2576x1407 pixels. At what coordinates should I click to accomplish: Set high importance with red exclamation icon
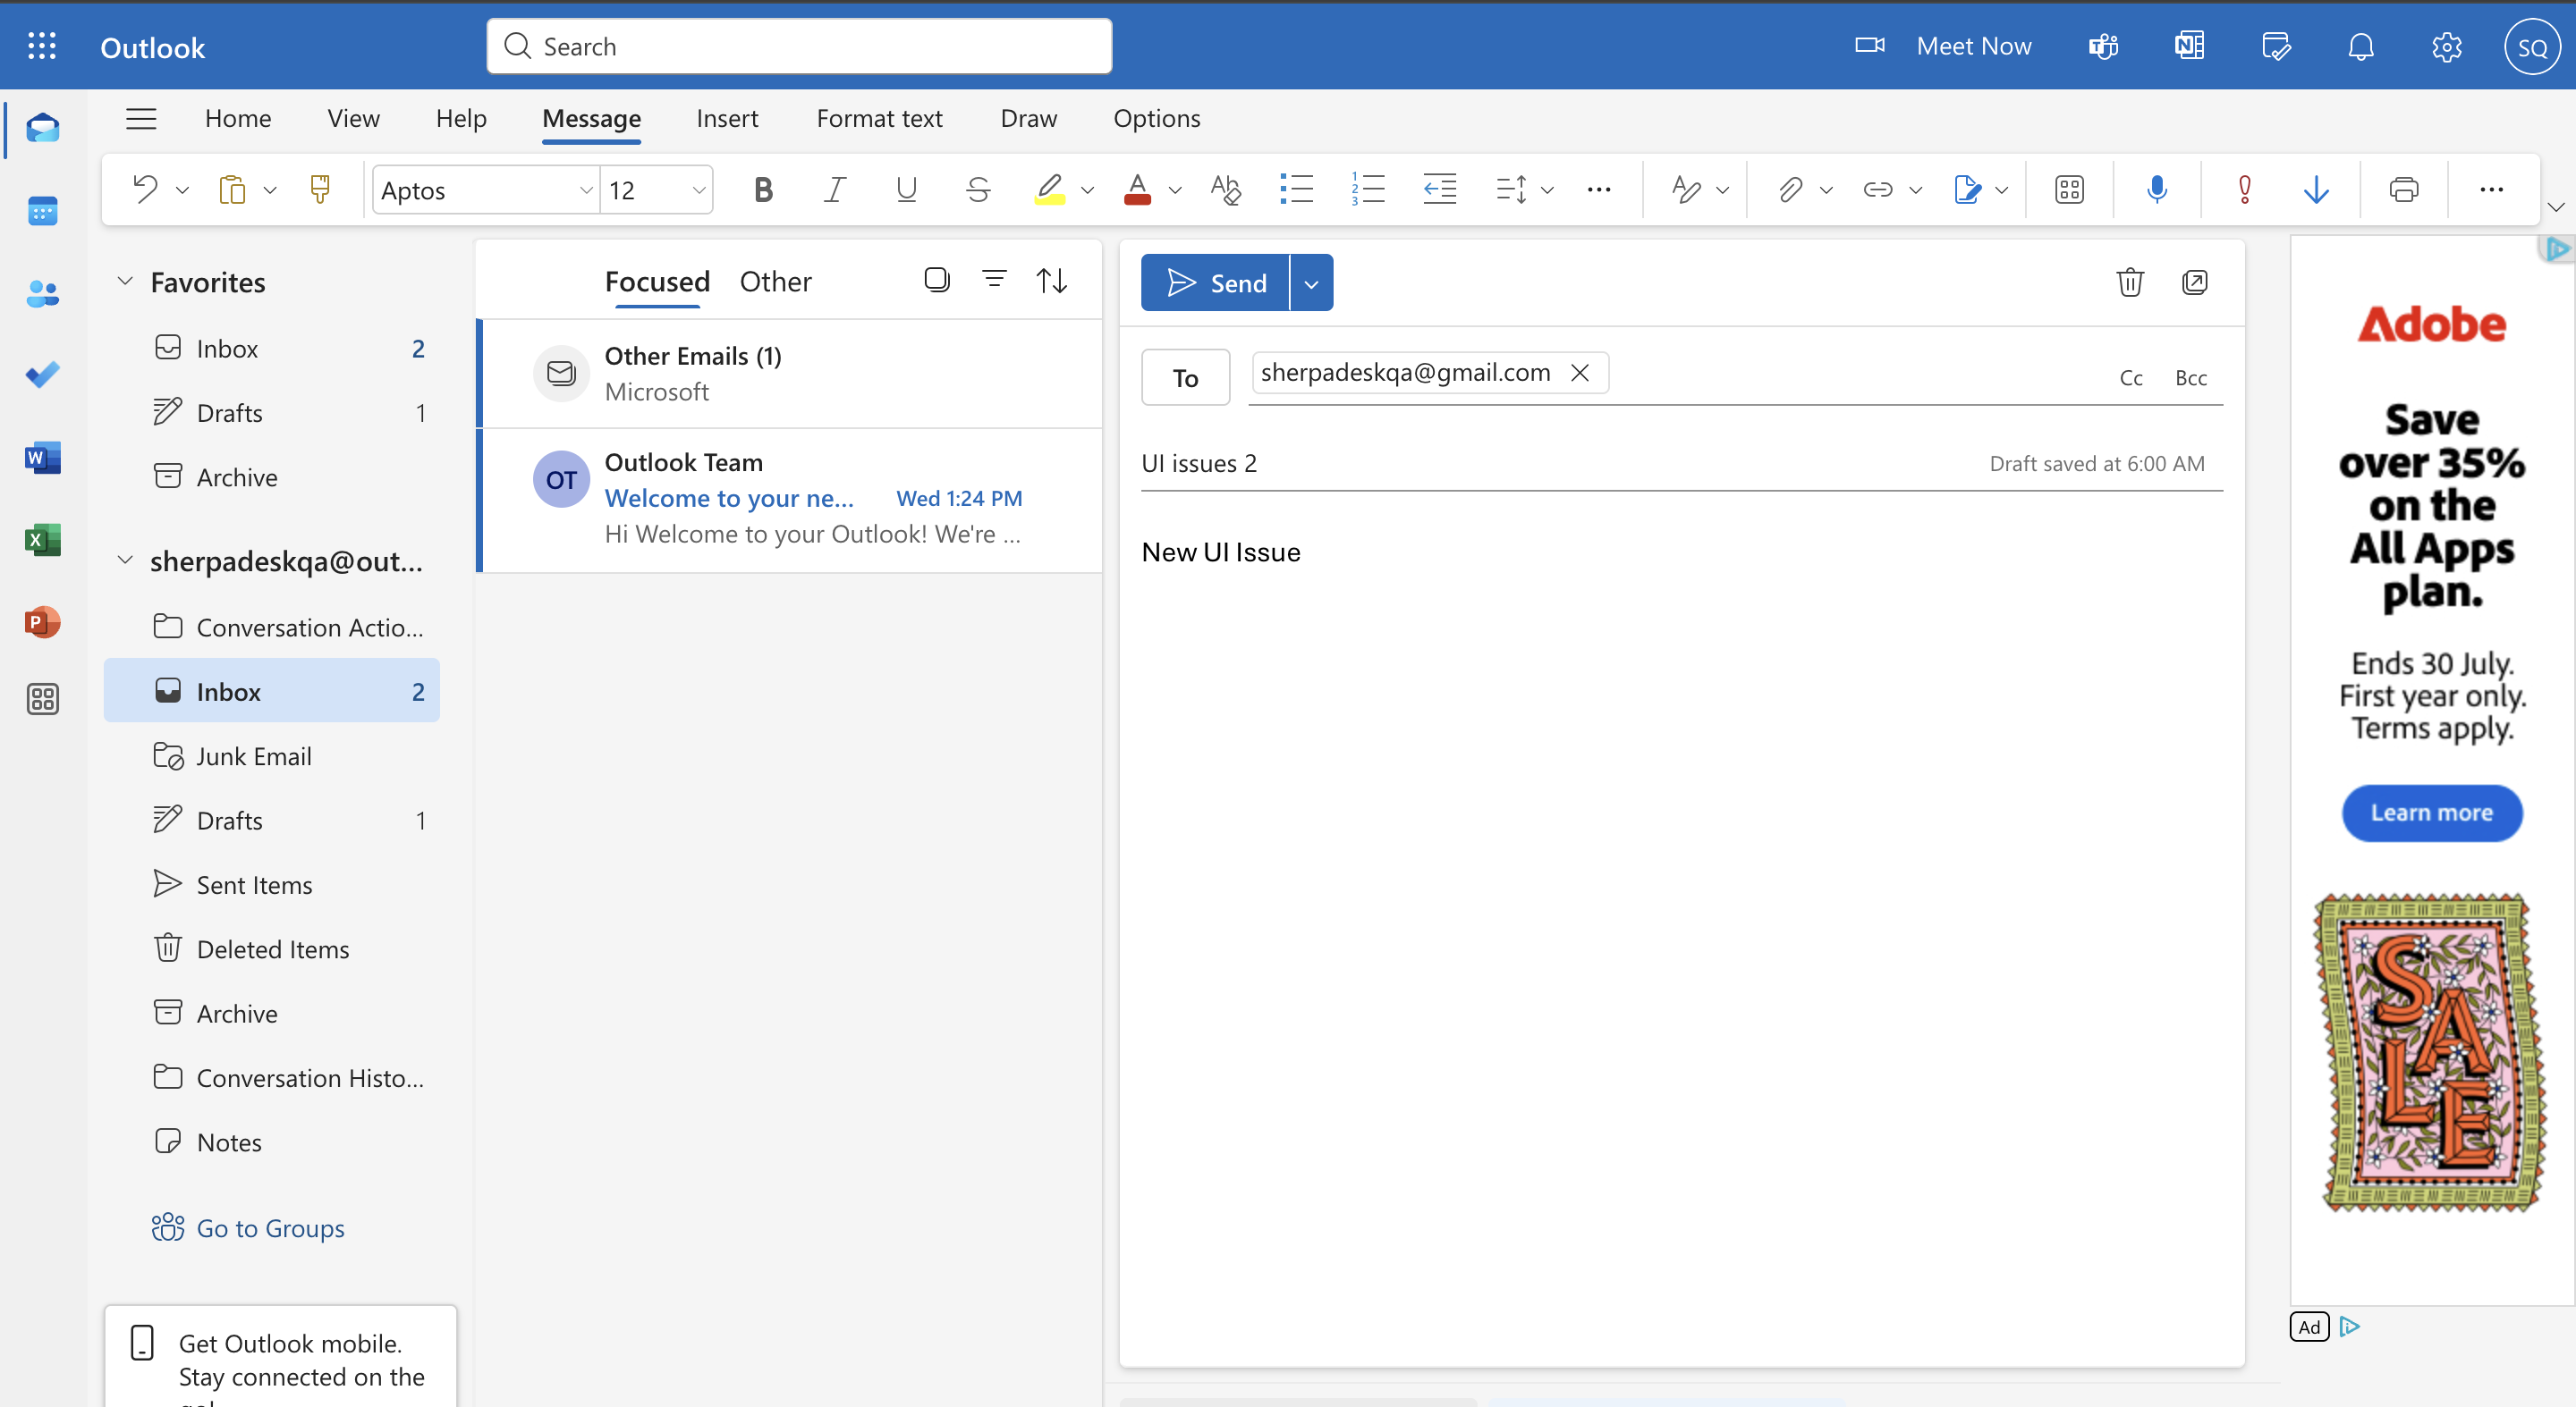click(x=2244, y=189)
